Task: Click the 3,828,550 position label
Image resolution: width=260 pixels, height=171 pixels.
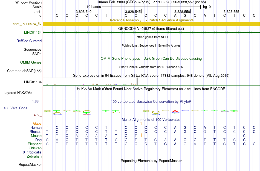Action: click(182, 12)
